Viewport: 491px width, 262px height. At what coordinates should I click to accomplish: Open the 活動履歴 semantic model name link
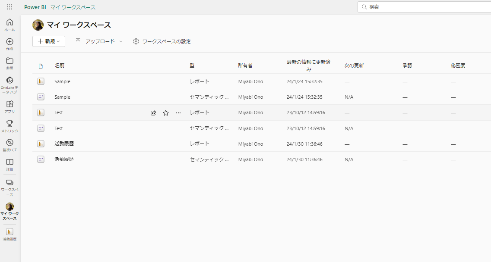click(64, 159)
